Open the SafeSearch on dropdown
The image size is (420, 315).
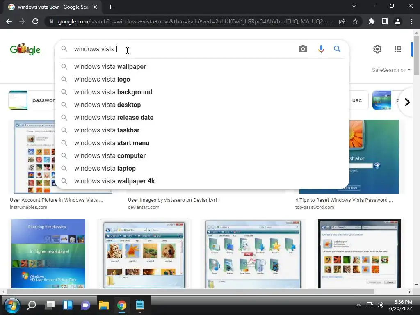pos(391,70)
